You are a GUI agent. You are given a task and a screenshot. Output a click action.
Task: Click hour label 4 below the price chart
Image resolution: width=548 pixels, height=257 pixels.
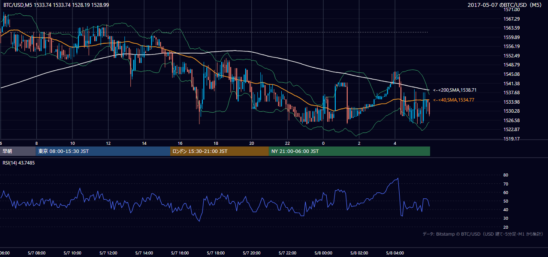[395, 143]
